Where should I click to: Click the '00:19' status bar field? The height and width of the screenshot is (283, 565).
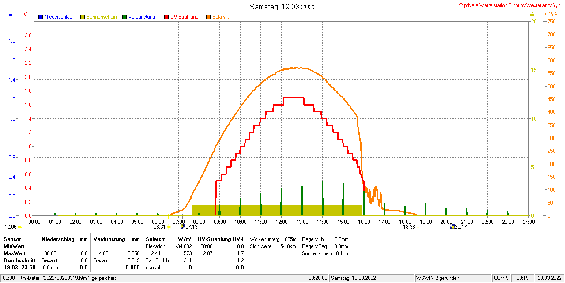(x=523, y=278)
